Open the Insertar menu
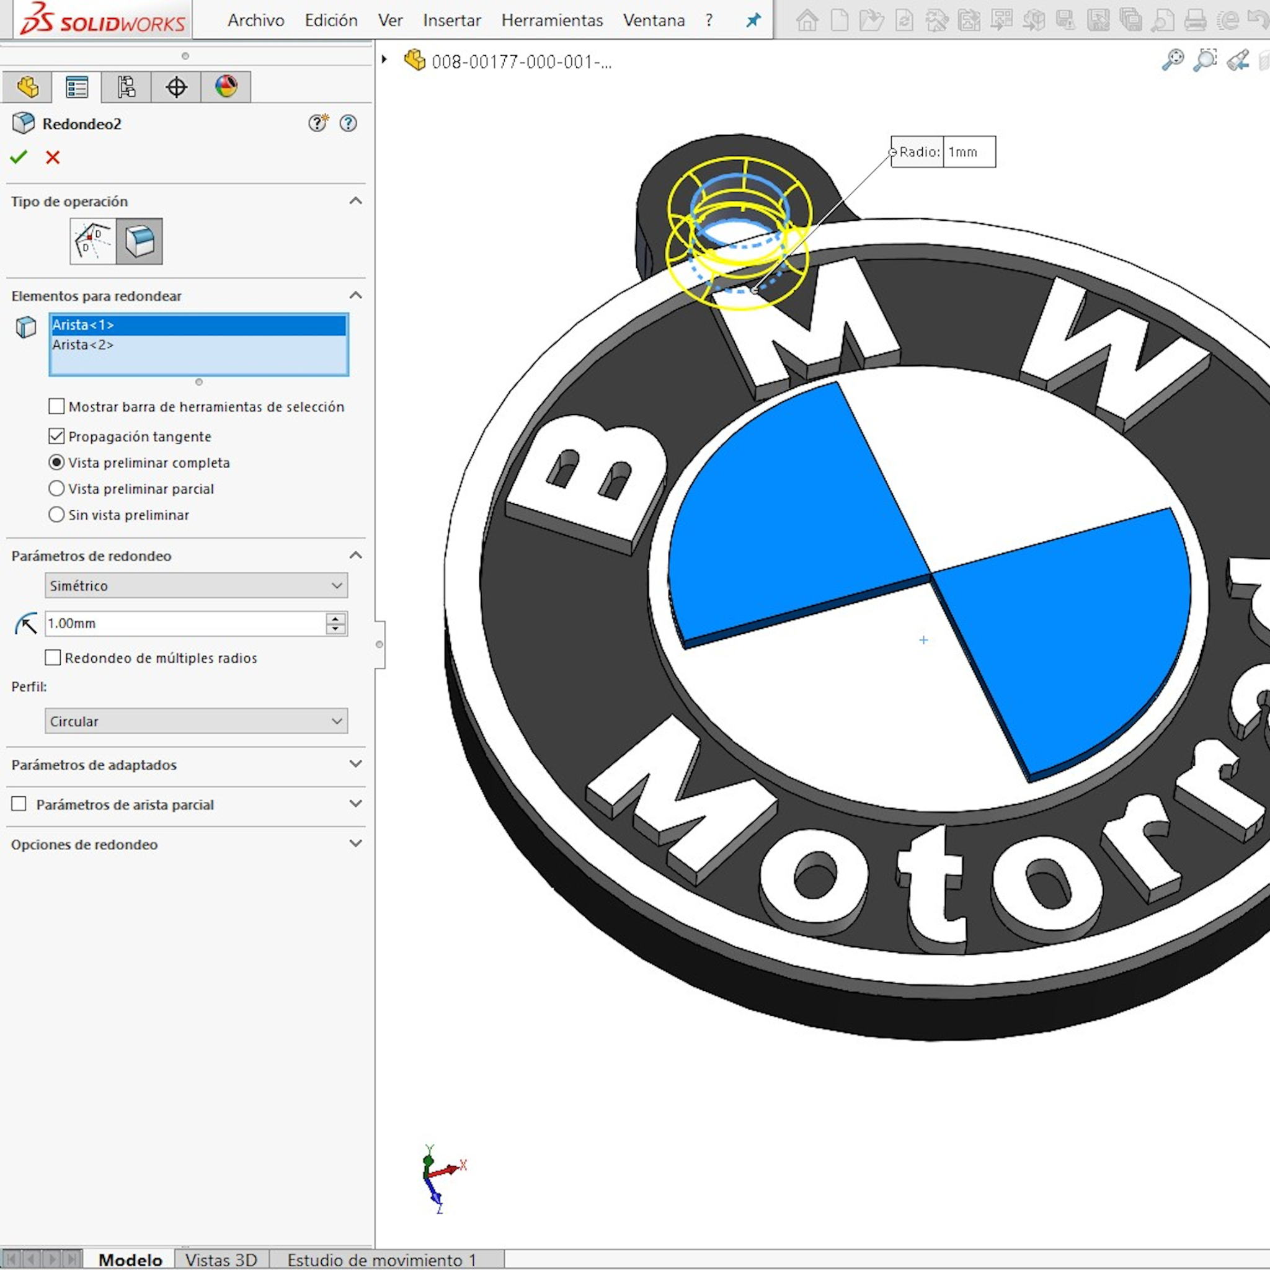The height and width of the screenshot is (1270, 1270). click(452, 20)
